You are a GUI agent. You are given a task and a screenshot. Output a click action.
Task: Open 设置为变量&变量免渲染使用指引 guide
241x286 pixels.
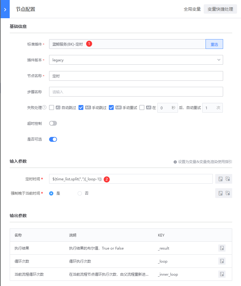[205, 162]
